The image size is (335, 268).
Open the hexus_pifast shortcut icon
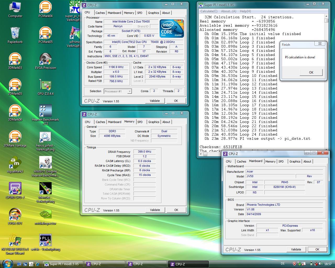45,141
